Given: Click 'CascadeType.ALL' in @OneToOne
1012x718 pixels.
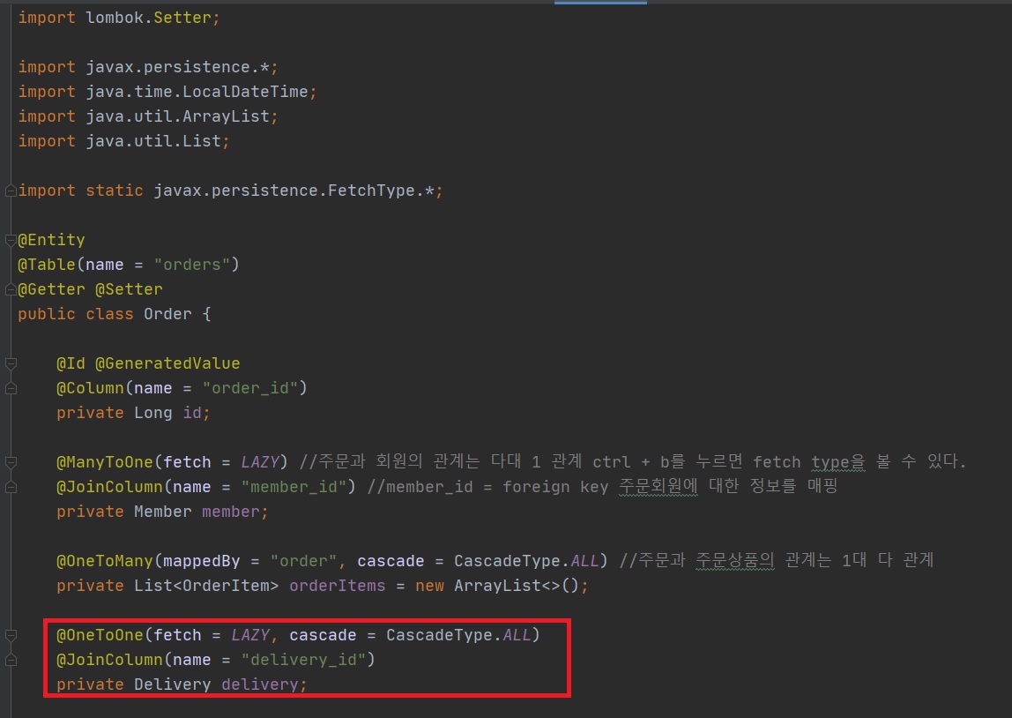Looking at the screenshot, I should 458,635.
